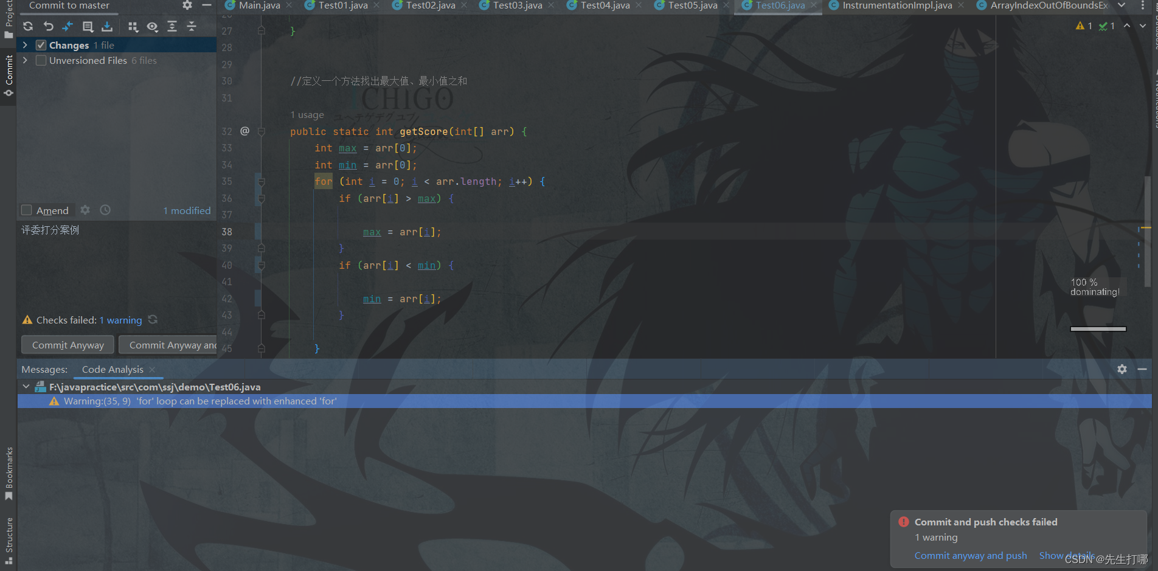Viewport: 1158px width, 571px height.
Task: Open the eye View Options icon
Action: [x=152, y=27]
